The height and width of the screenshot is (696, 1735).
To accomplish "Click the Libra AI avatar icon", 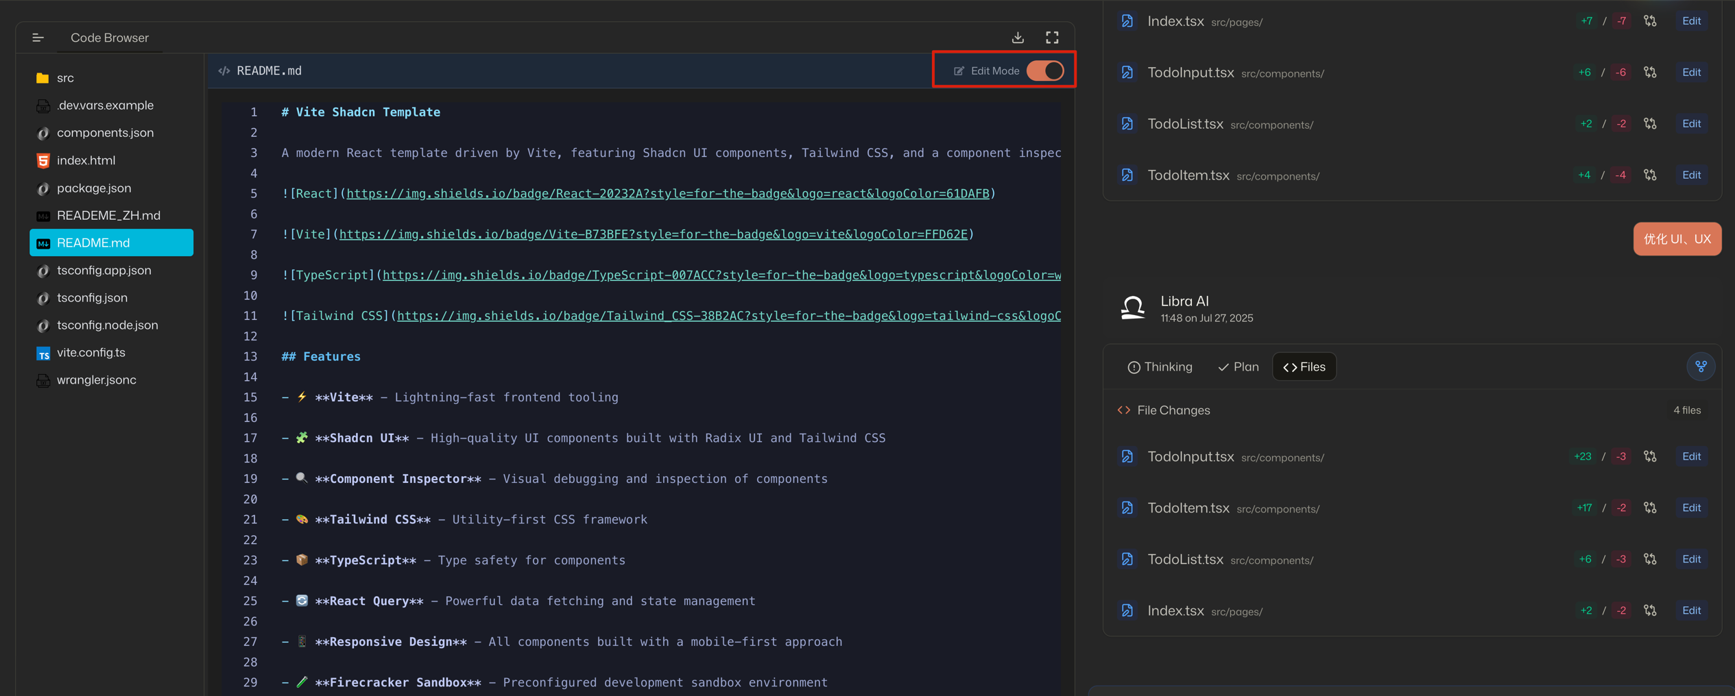I will coord(1133,308).
